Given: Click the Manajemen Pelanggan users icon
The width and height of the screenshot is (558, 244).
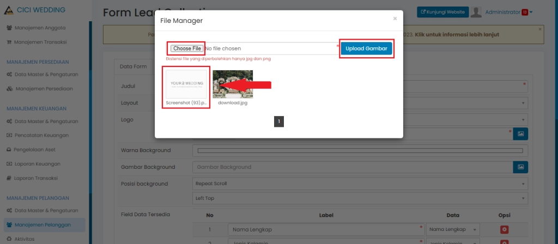Looking at the screenshot, I should point(9,224).
